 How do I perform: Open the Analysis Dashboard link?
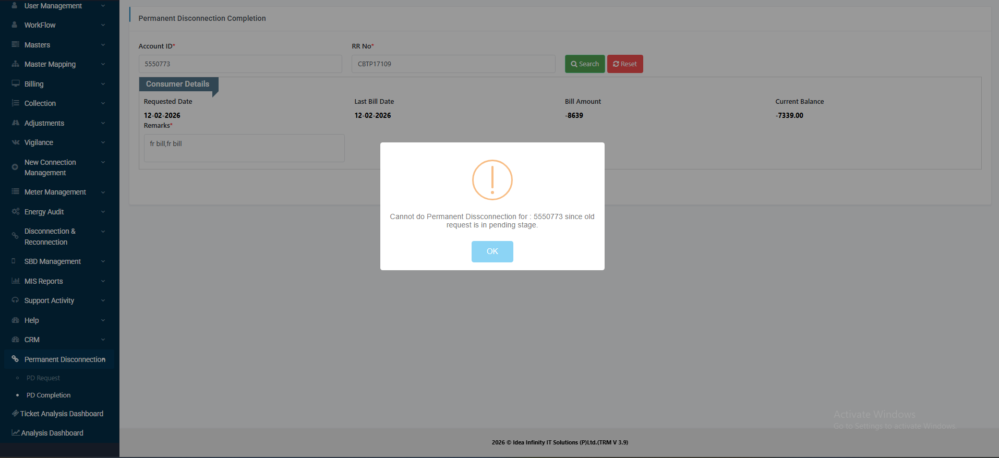tap(52, 433)
